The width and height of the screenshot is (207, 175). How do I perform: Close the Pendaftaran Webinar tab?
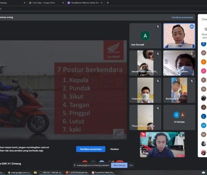coord(102,3)
